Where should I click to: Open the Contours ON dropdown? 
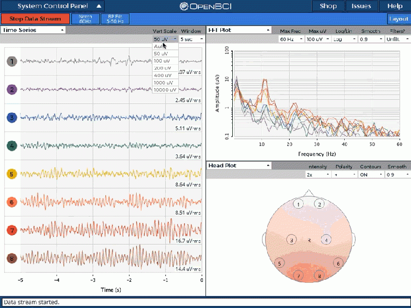point(370,175)
